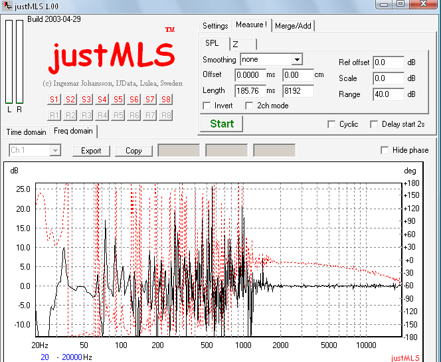Select memory slot S1
This screenshot has height=362, width=441.
click(x=54, y=99)
